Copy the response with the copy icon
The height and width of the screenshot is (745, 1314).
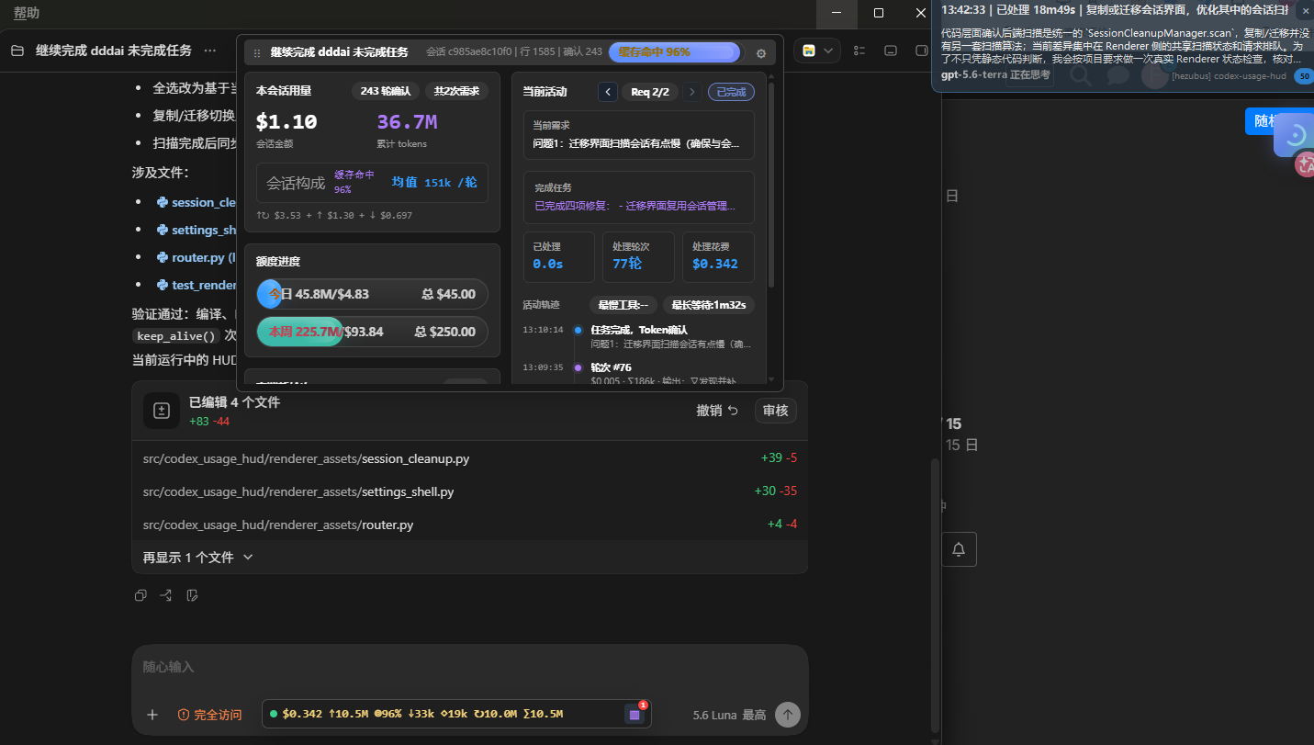(140, 595)
